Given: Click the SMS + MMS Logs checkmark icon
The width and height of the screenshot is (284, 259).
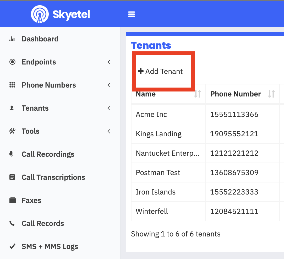Looking at the screenshot, I should 12,246.
